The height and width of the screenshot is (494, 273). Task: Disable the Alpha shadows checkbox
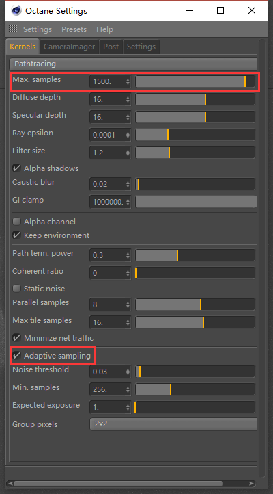pos(16,168)
